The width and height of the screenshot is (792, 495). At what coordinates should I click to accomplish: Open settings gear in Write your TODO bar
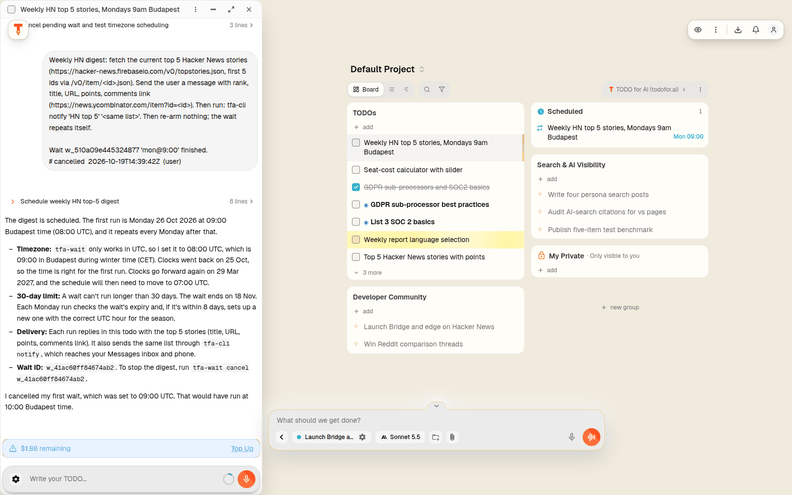pyautogui.click(x=16, y=479)
